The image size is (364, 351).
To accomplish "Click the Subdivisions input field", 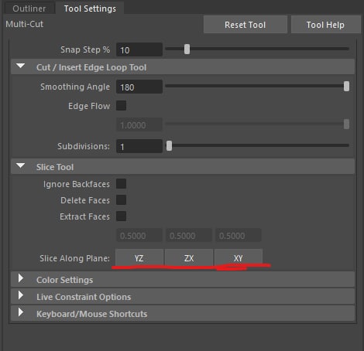I will click(x=139, y=146).
